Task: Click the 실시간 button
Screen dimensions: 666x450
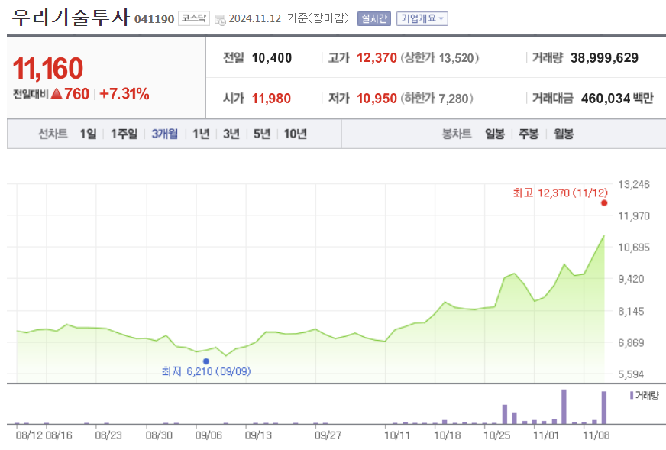Action: click(x=373, y=18)
